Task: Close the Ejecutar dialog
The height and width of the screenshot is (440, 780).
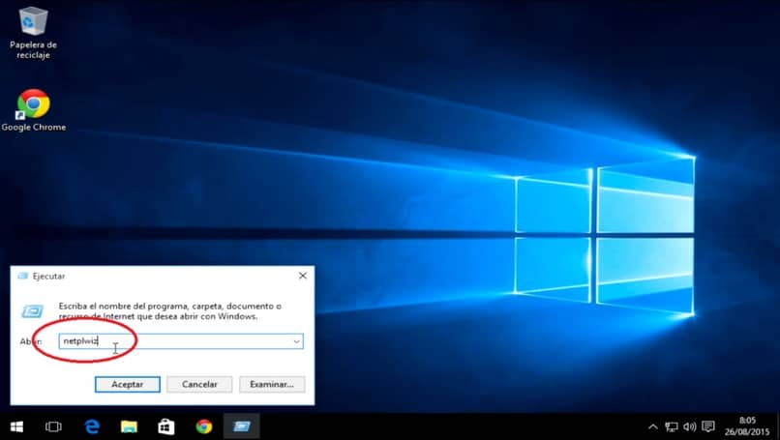Action: click(x=303, y=276)
